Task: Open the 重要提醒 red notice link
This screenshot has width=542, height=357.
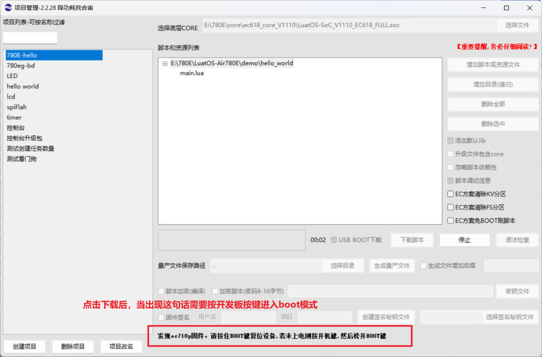Action: click(496, 47)
